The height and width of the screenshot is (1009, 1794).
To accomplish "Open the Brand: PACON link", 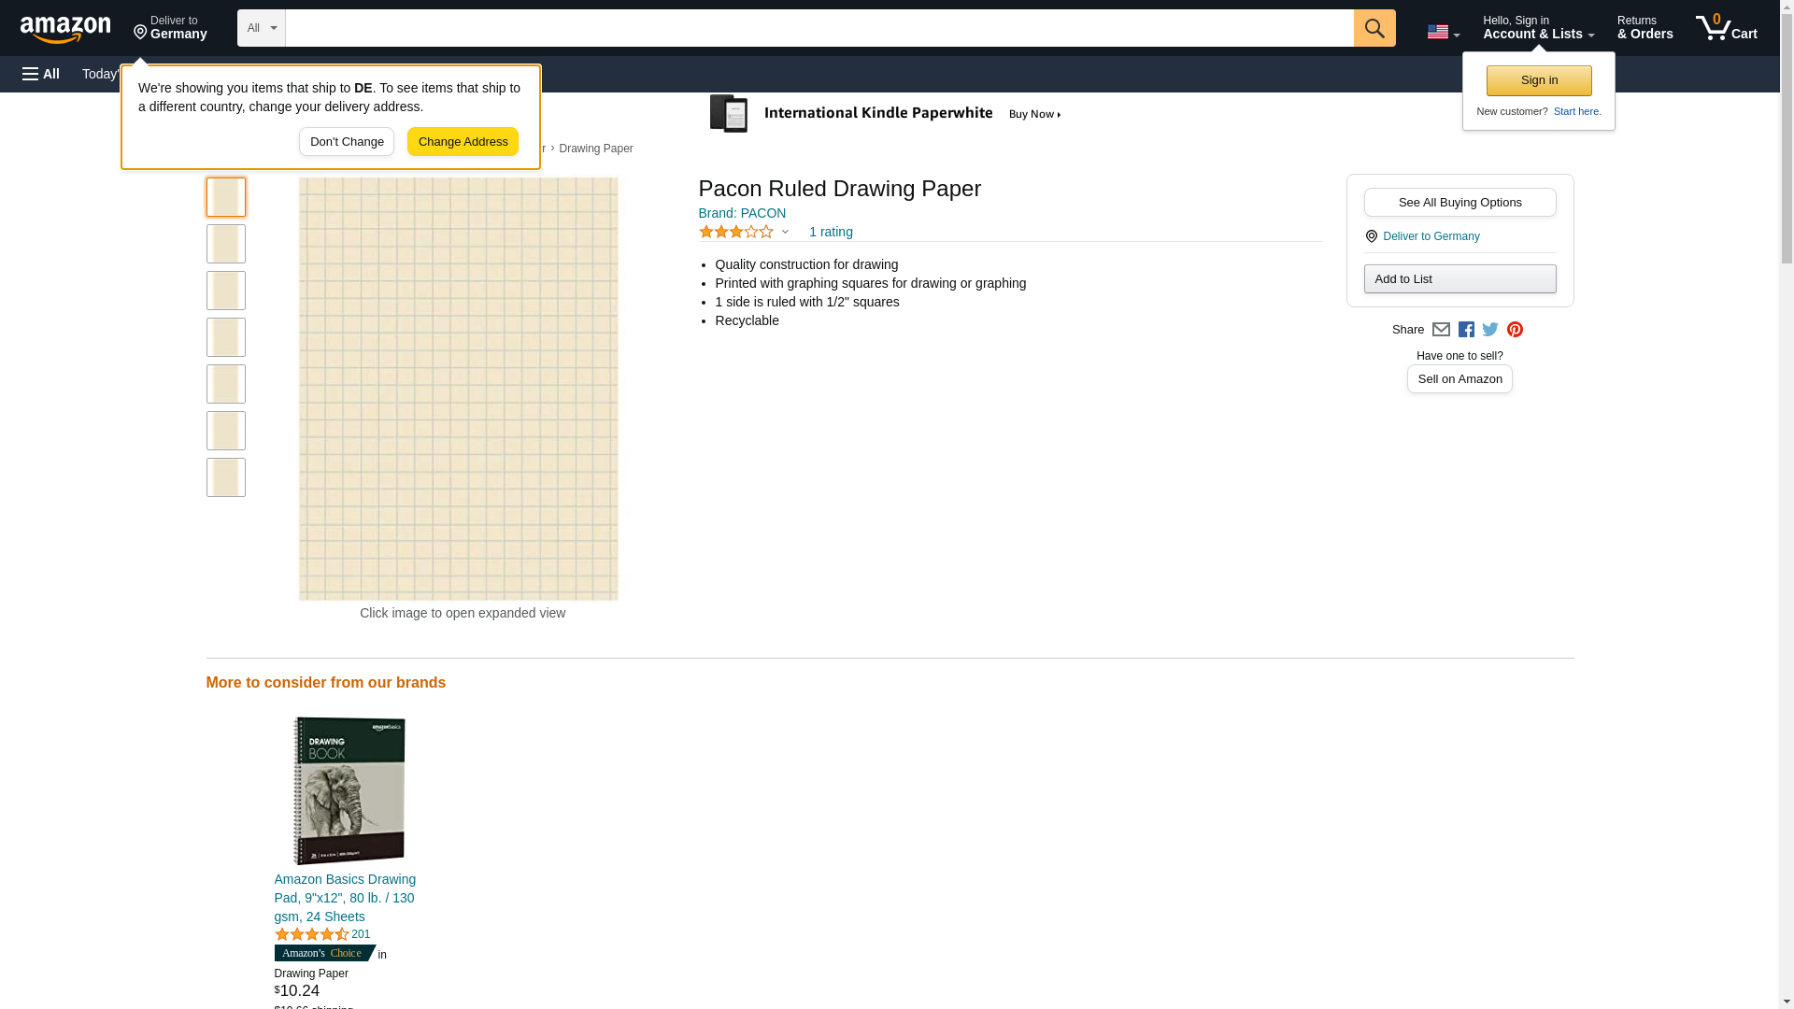I will coord(742,213).
